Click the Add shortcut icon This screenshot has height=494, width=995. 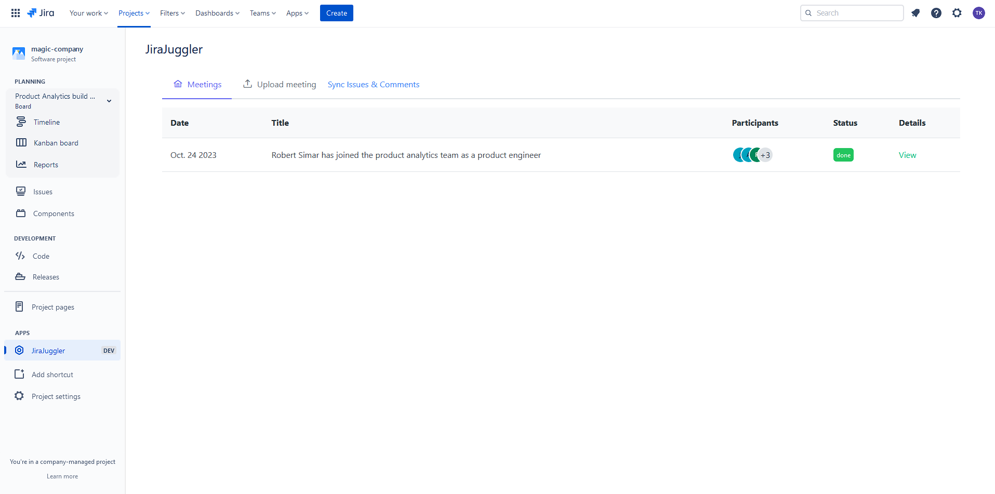19,374
